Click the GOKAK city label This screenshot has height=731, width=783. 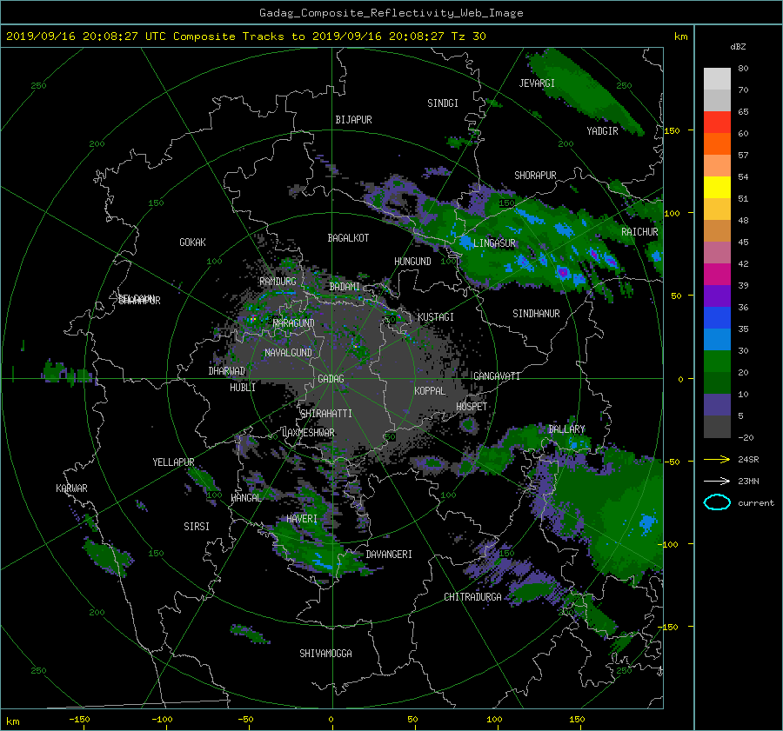(192, 243)
